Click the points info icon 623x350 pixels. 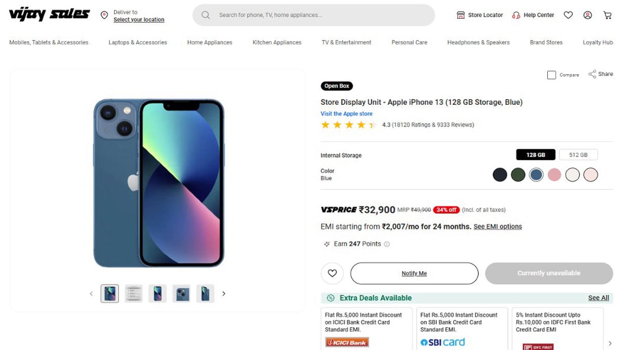387,244
